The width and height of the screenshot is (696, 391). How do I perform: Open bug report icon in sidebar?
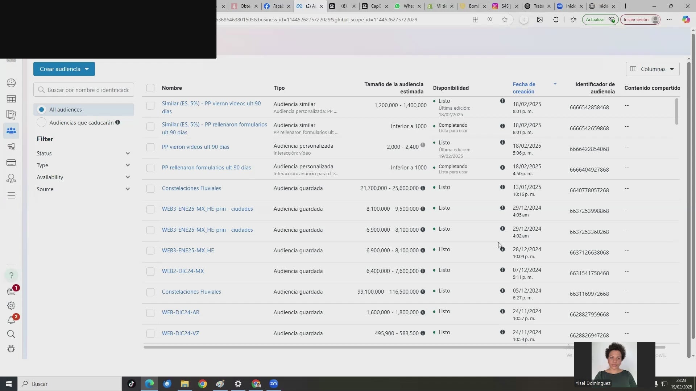11,349
